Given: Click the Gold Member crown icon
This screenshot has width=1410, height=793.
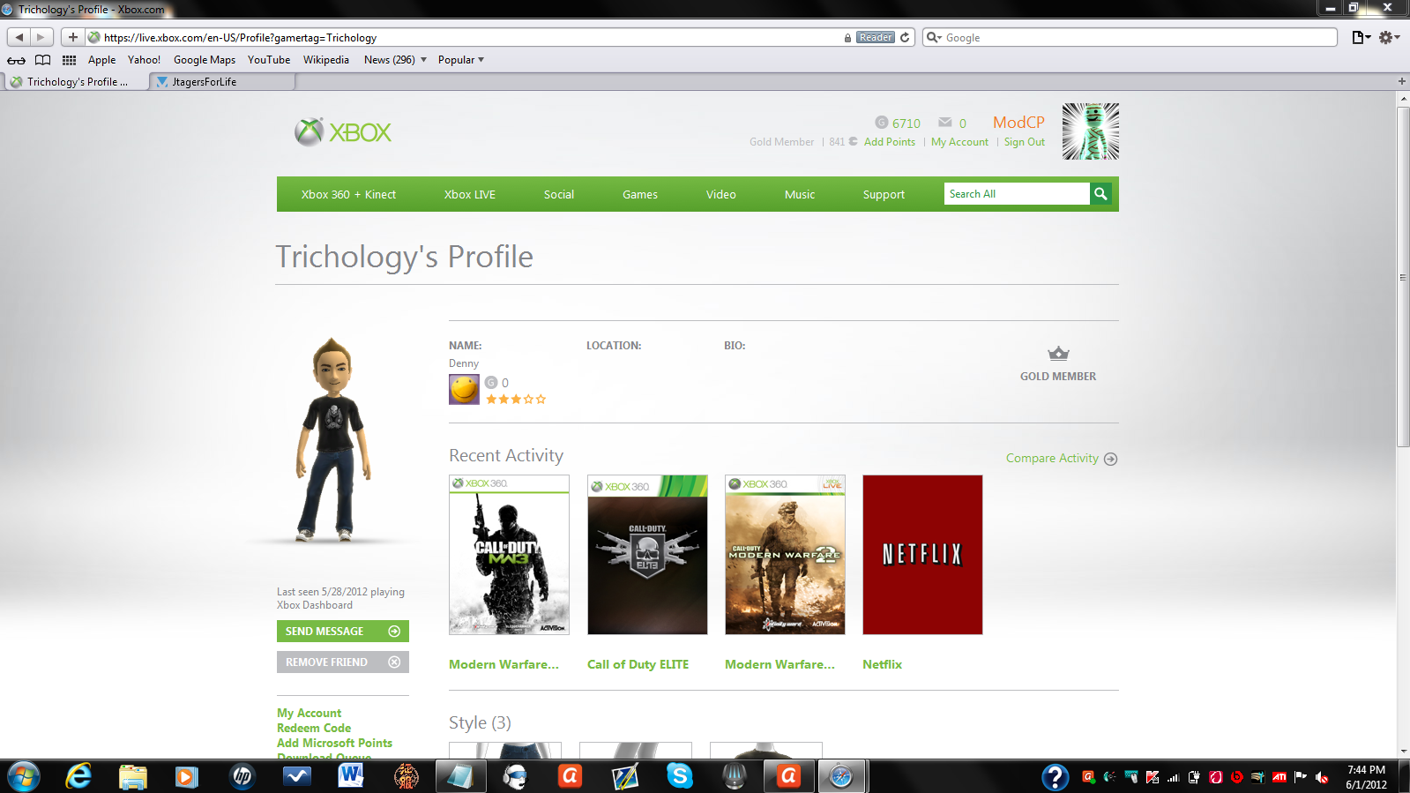Looking at the screenshot, I should point(1058,354).
